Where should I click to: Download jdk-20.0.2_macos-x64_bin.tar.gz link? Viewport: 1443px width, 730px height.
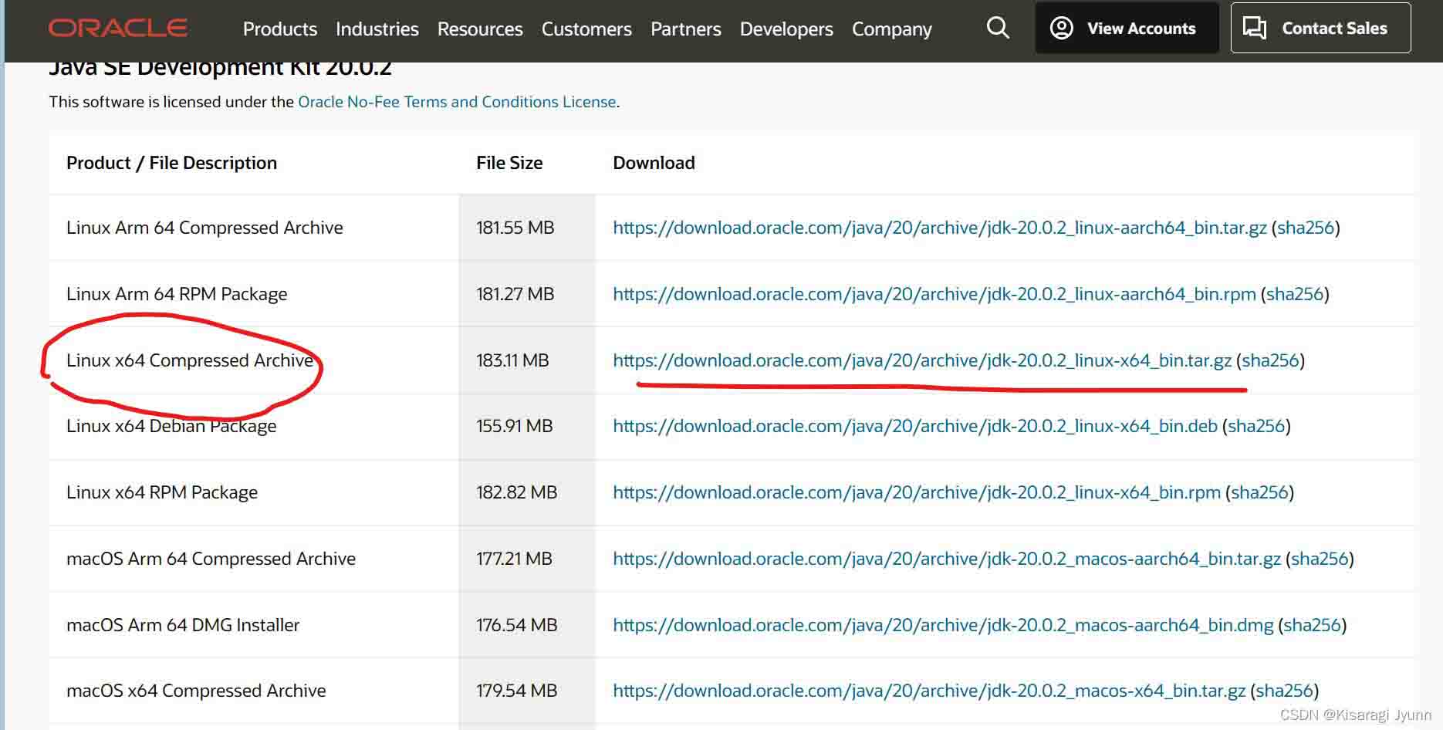(x=929, y=691)
